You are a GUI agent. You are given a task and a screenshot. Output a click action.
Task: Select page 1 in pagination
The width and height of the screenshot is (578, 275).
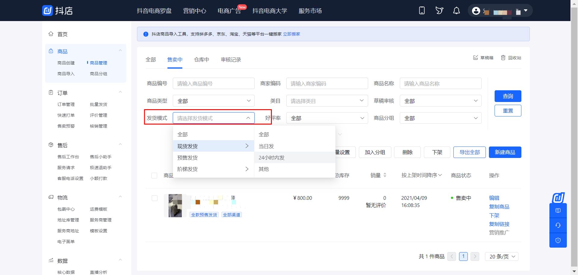463,256
